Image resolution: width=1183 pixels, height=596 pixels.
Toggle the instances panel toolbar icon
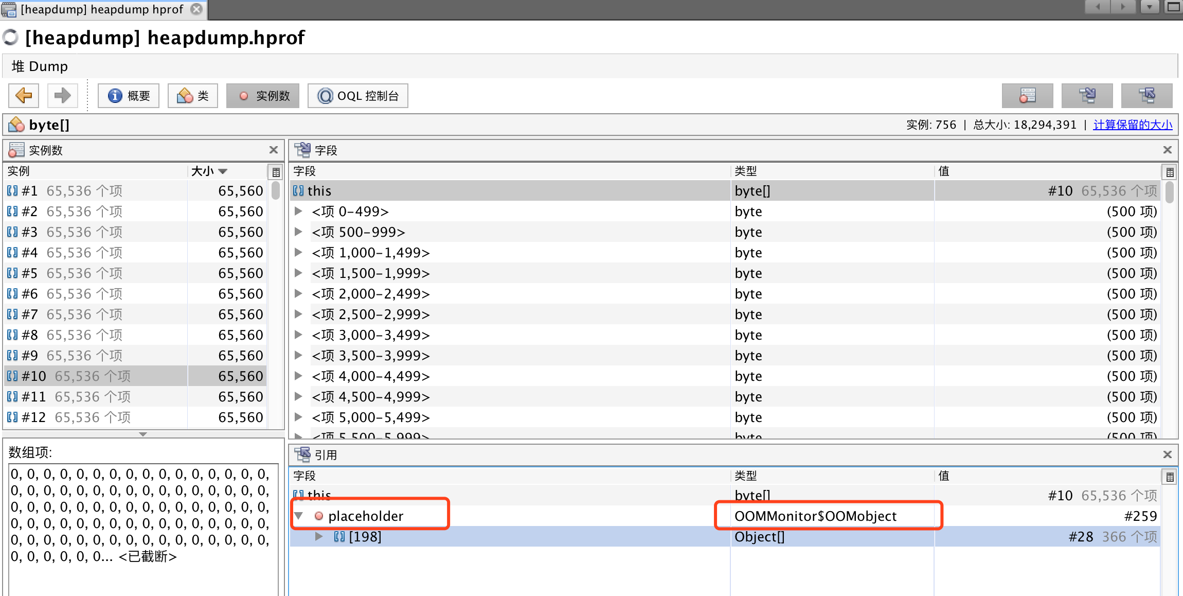(1028, 96)
